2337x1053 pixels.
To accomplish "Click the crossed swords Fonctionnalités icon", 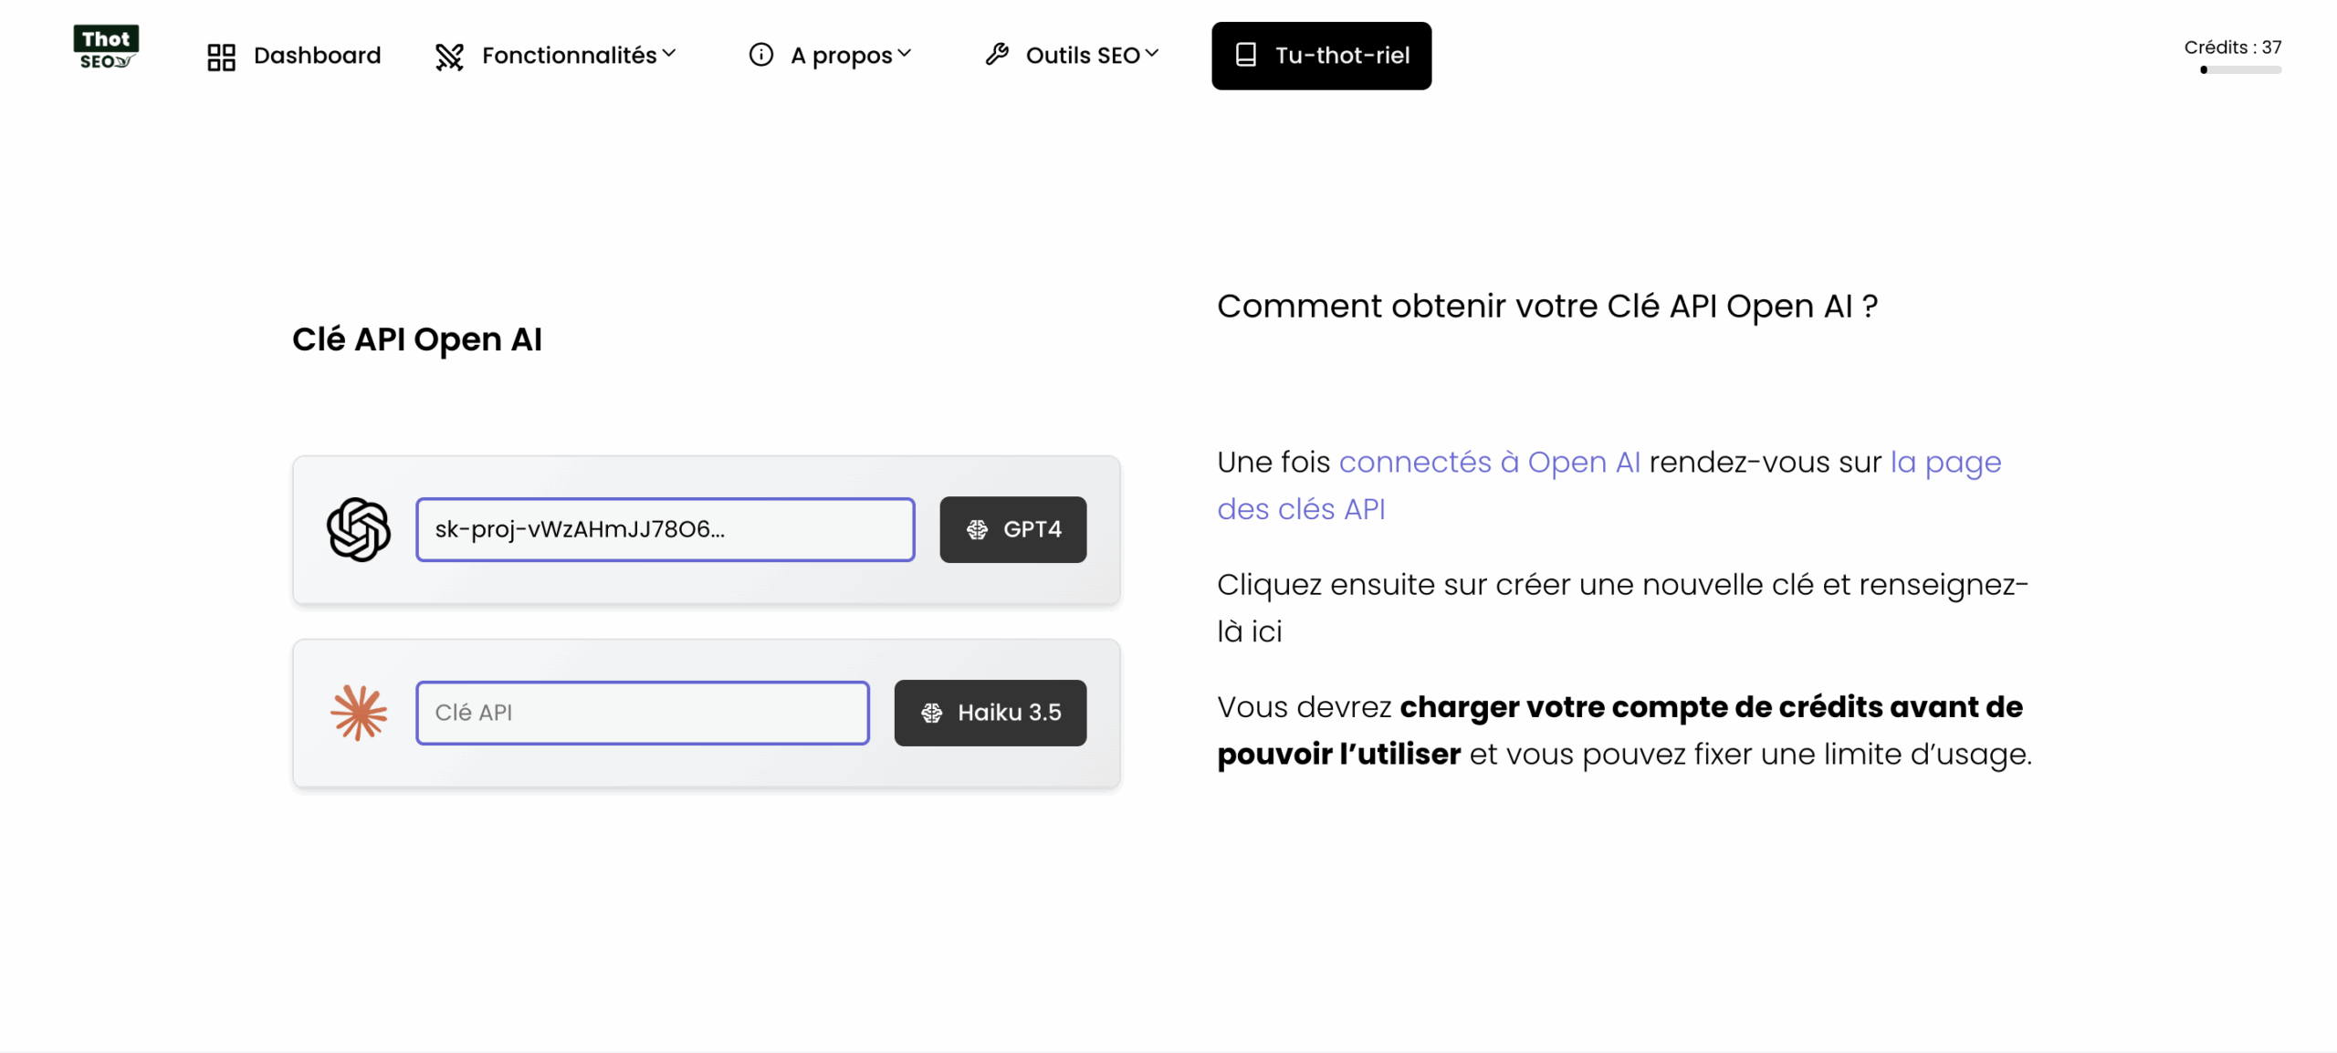I will click(449, 57).
